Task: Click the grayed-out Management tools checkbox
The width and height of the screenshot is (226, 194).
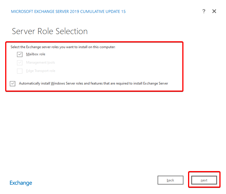Action: [20, 63]
